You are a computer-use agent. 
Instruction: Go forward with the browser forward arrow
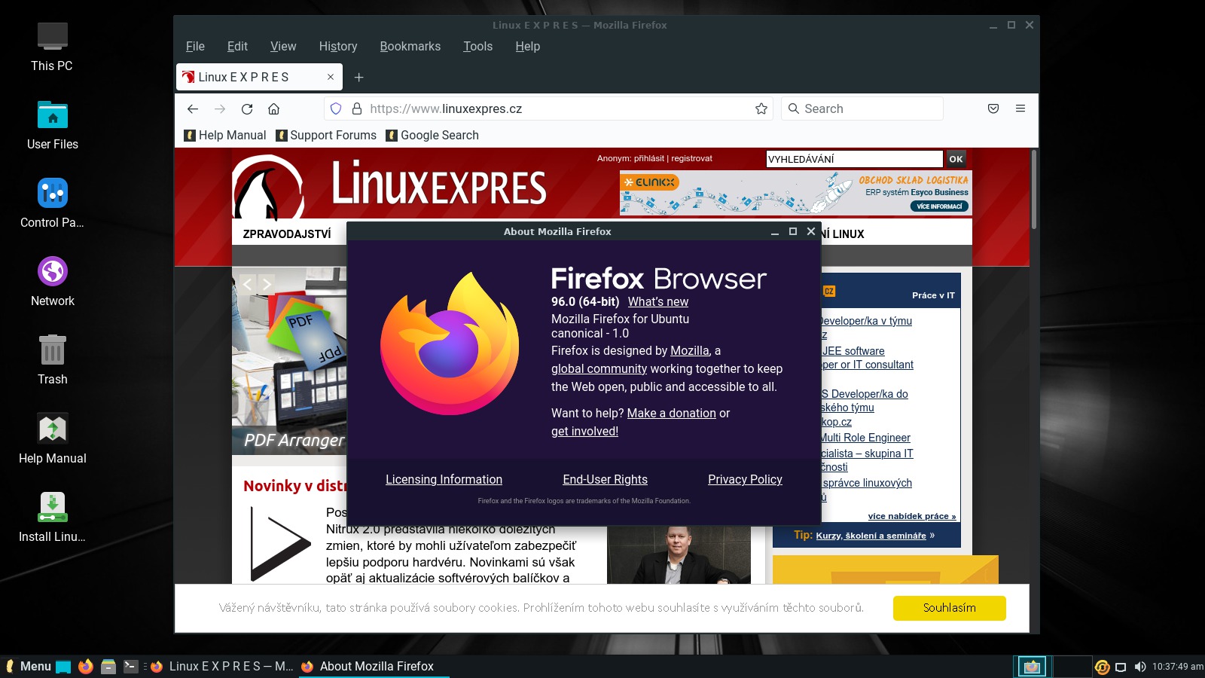tap(220, 108)
